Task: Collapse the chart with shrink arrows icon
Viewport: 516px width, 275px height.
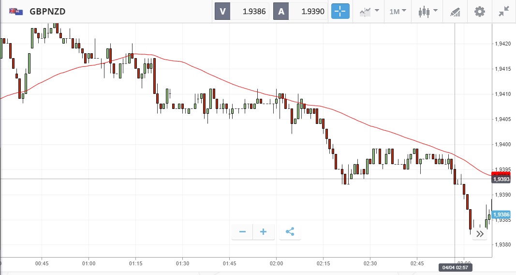Action: pos(504,11)
